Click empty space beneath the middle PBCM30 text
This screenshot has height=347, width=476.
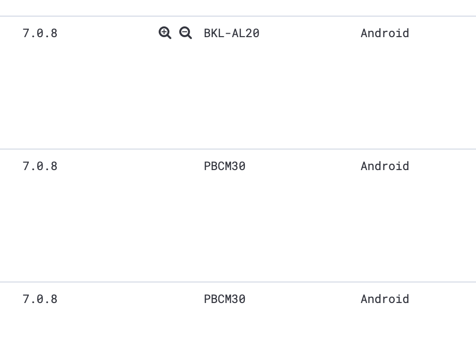225,224
